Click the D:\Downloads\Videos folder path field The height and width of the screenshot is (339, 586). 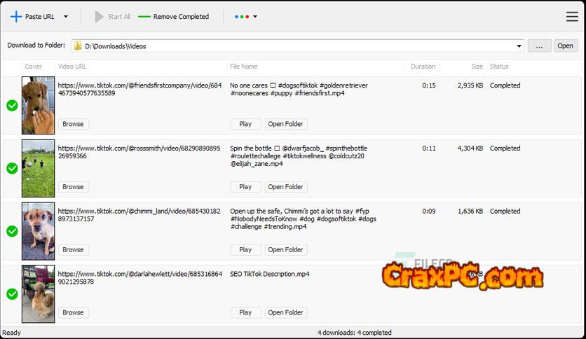297,46
